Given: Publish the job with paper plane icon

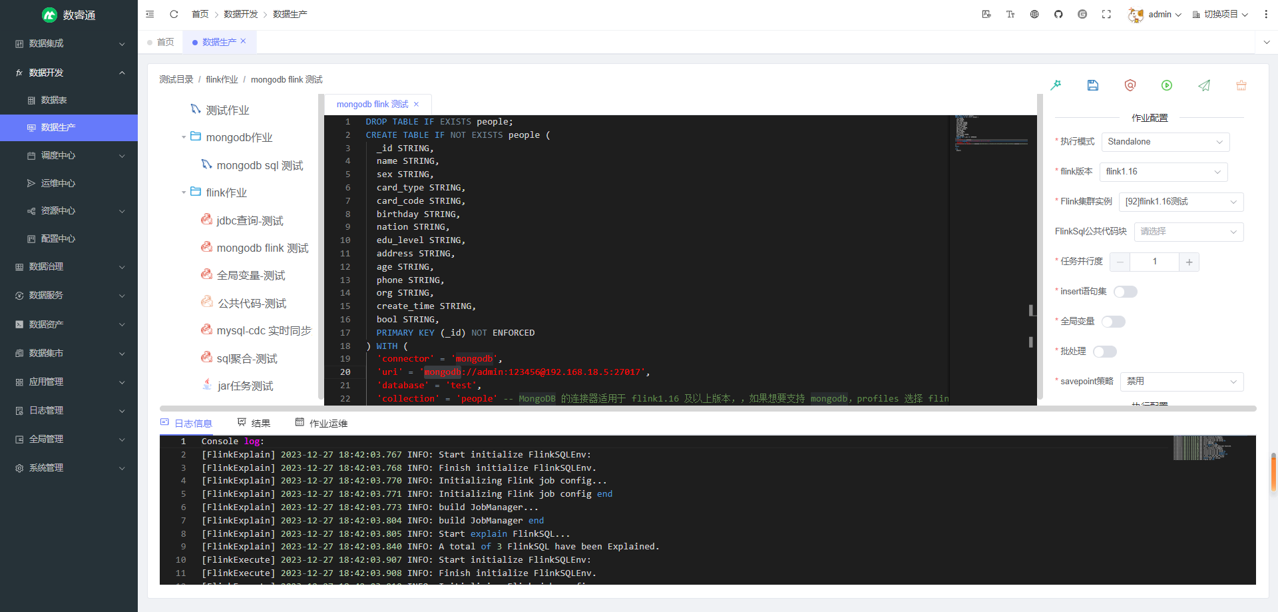Looking at the screenshot, I should (1204, 85).
